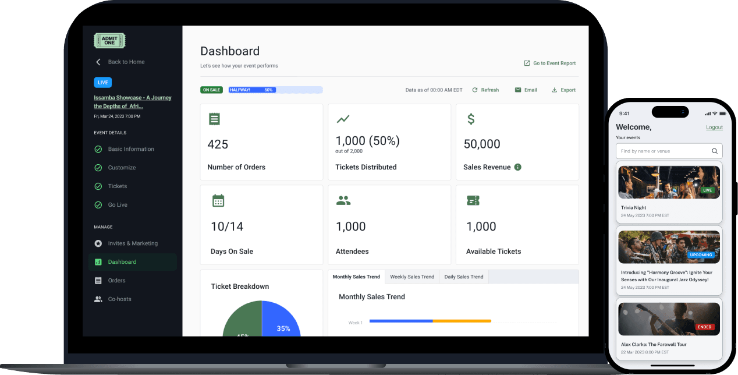Viewport: 738px width, 375px height.
Task: Click the calendar icon on Days On Sale
Action: (218, 201)
